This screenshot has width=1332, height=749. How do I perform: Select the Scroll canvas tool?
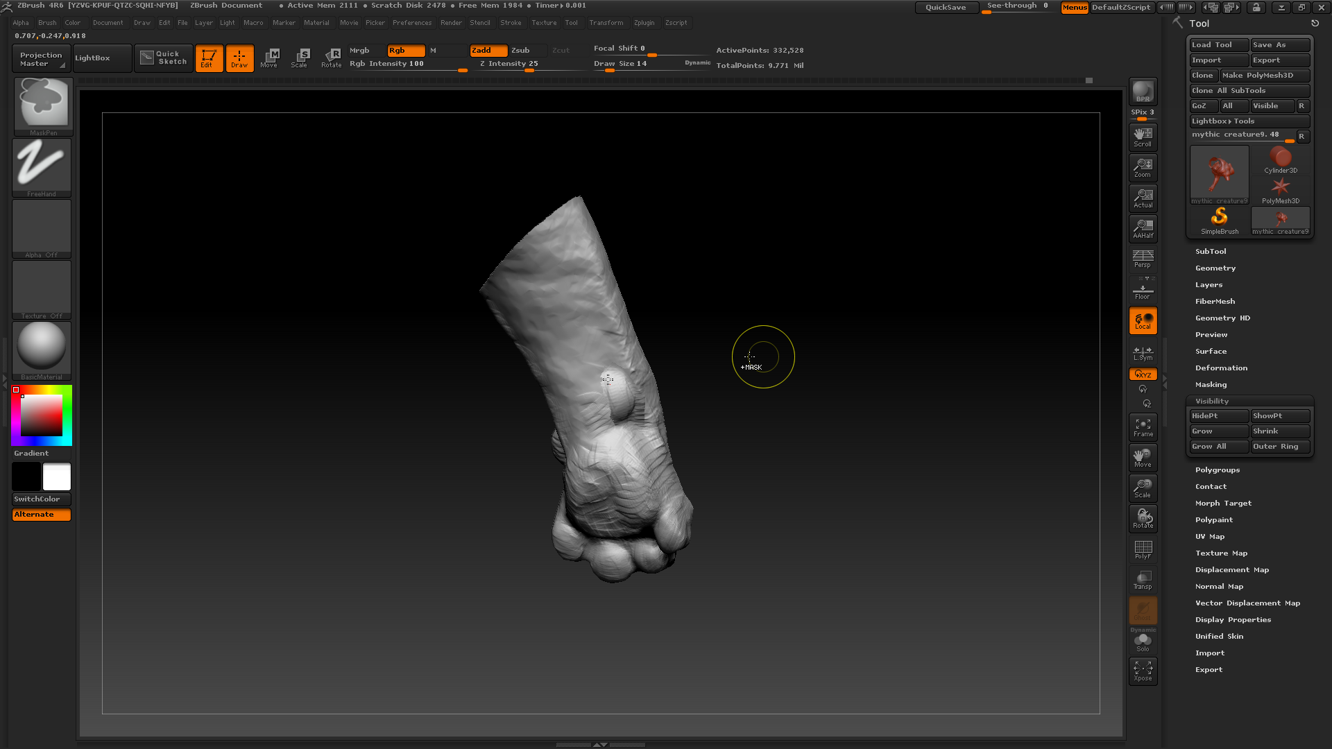click(x=1143, y=137)
